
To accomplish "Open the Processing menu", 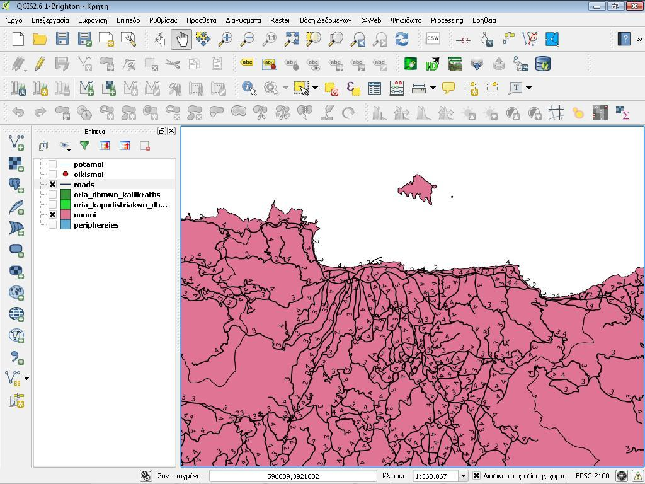I will (x=447, y=20).
